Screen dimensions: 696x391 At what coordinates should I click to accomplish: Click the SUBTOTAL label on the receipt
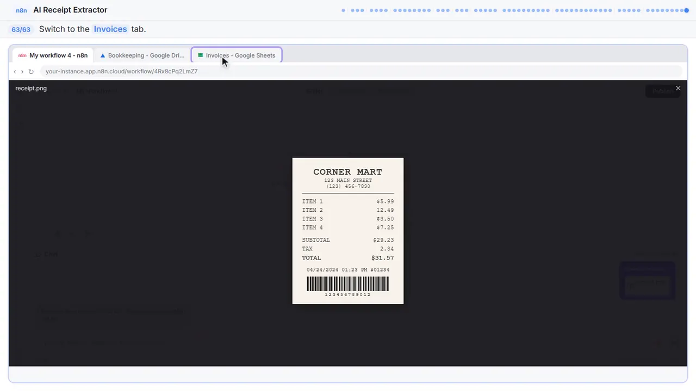[x=316, y=240]
